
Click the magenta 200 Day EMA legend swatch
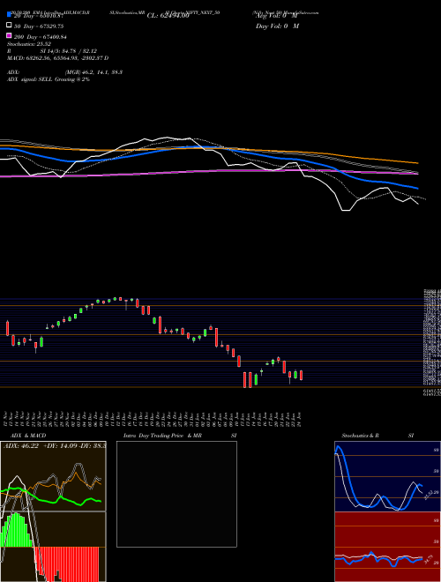[9, 35]
